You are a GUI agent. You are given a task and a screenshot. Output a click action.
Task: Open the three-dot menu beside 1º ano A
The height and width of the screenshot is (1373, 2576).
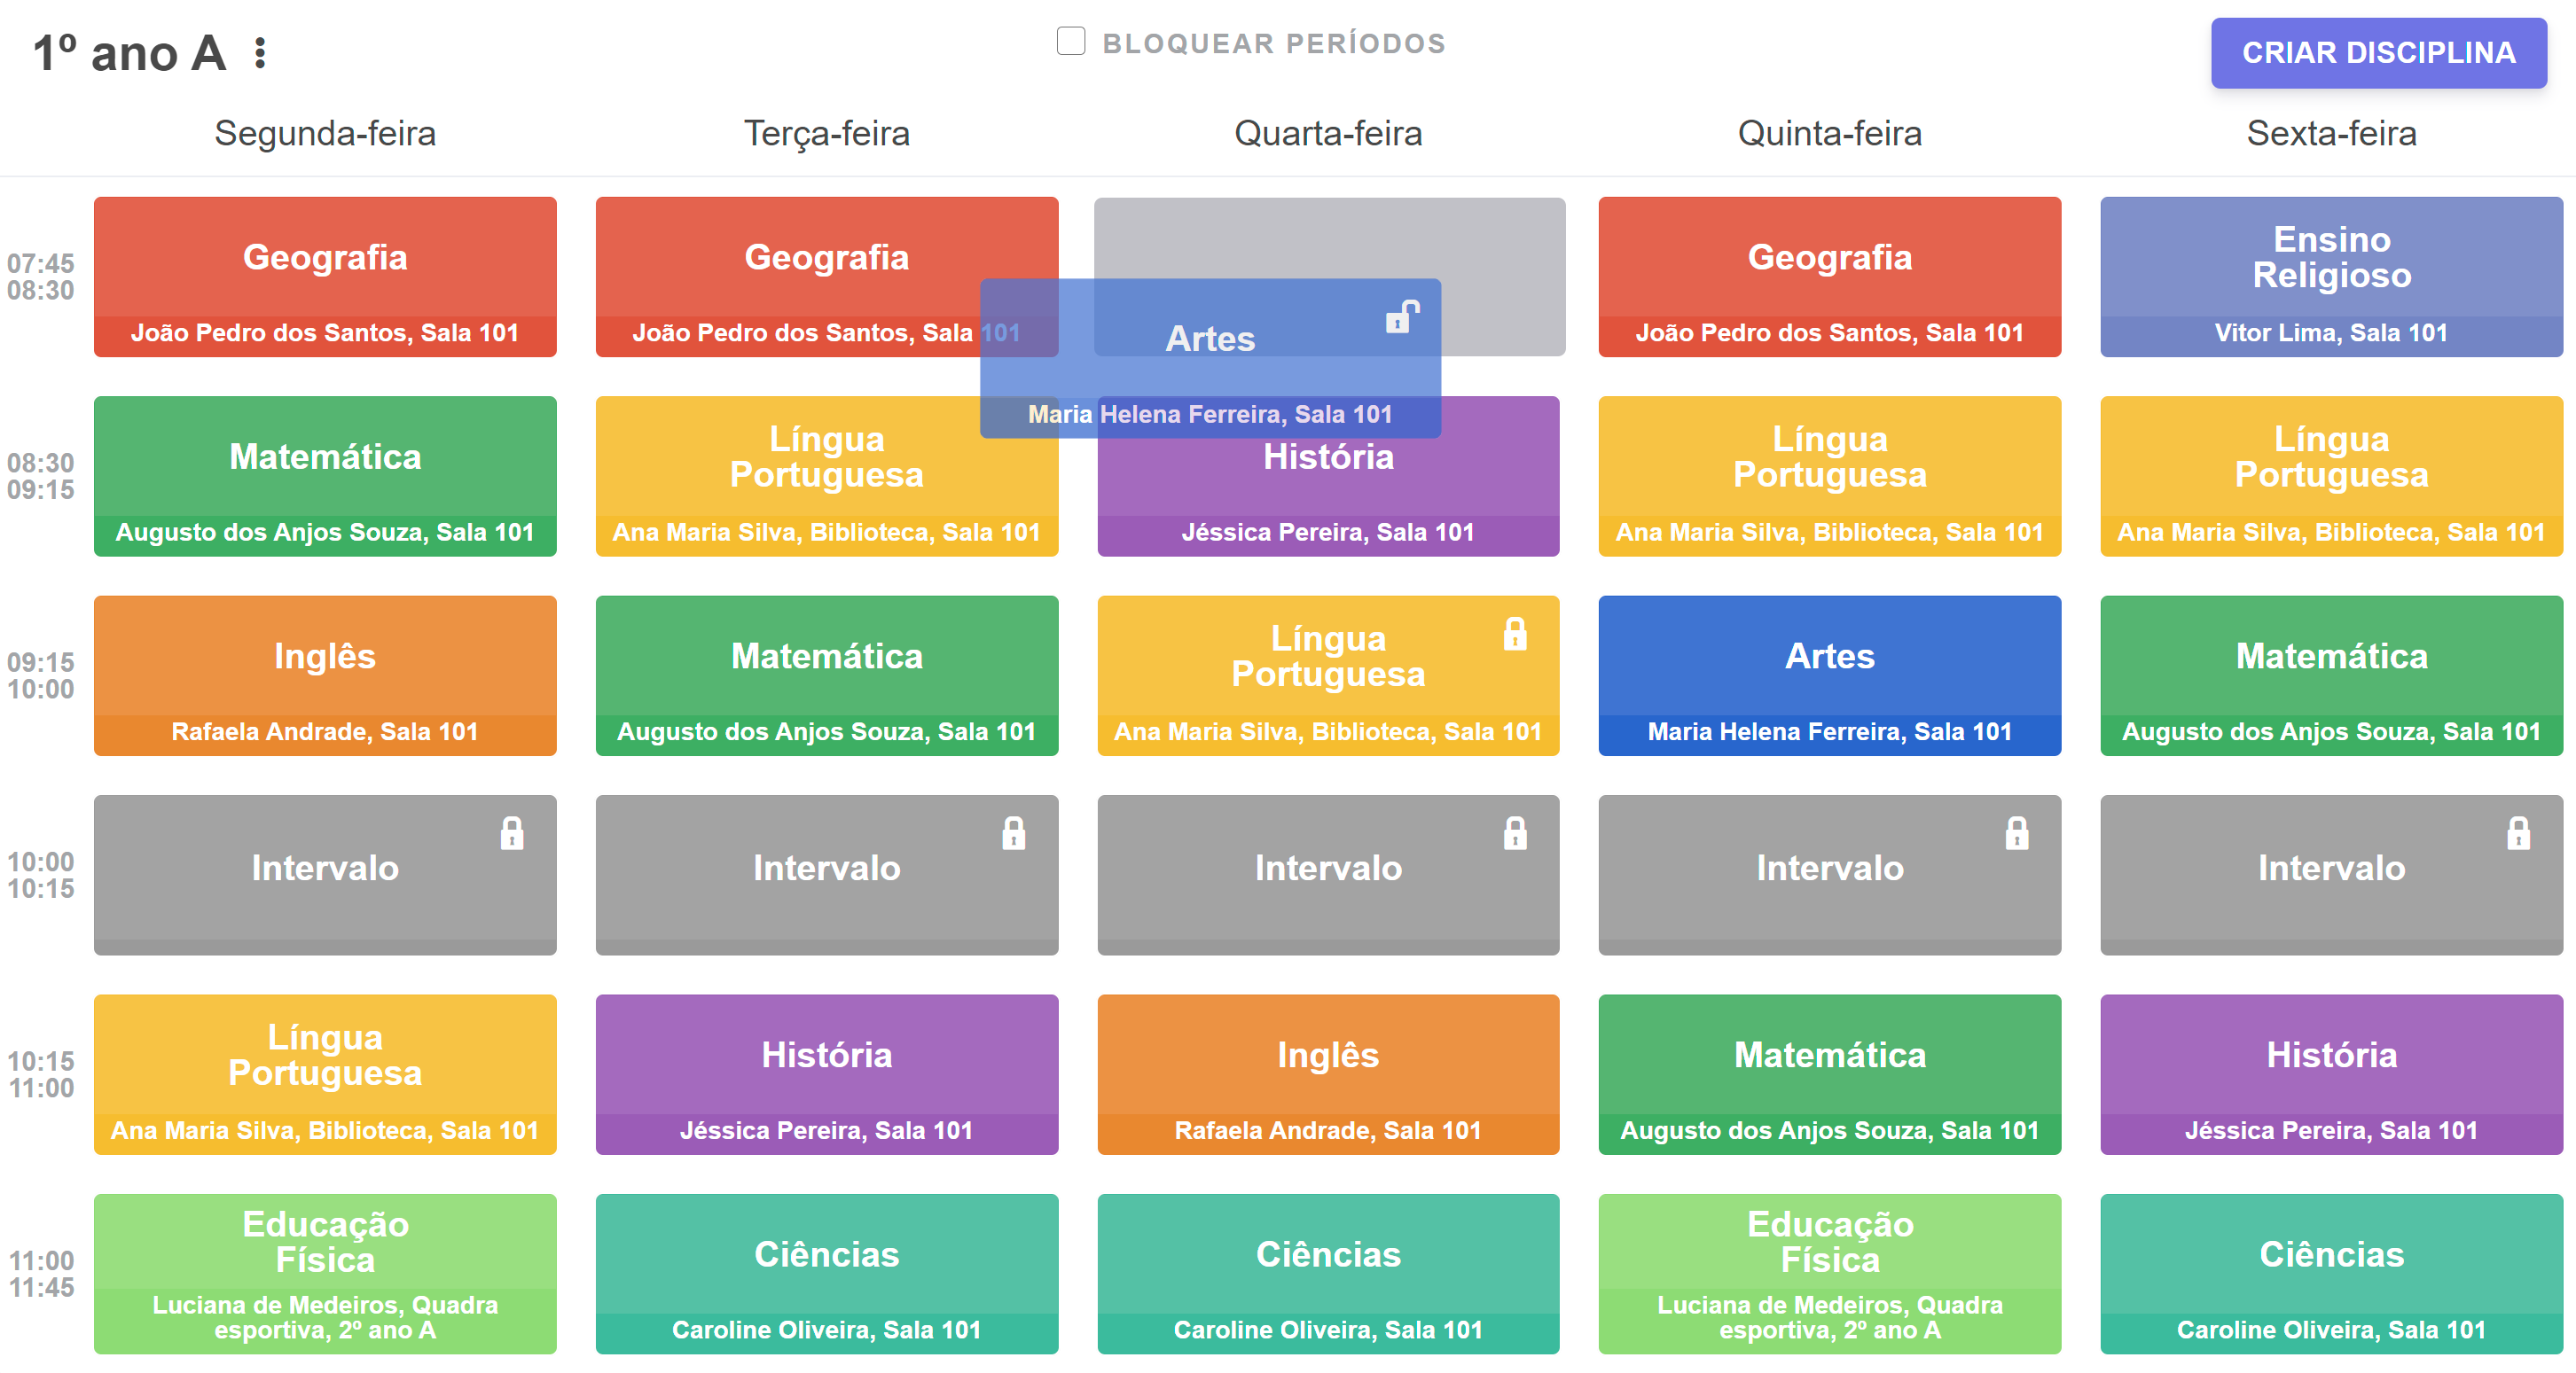point(260,53)
